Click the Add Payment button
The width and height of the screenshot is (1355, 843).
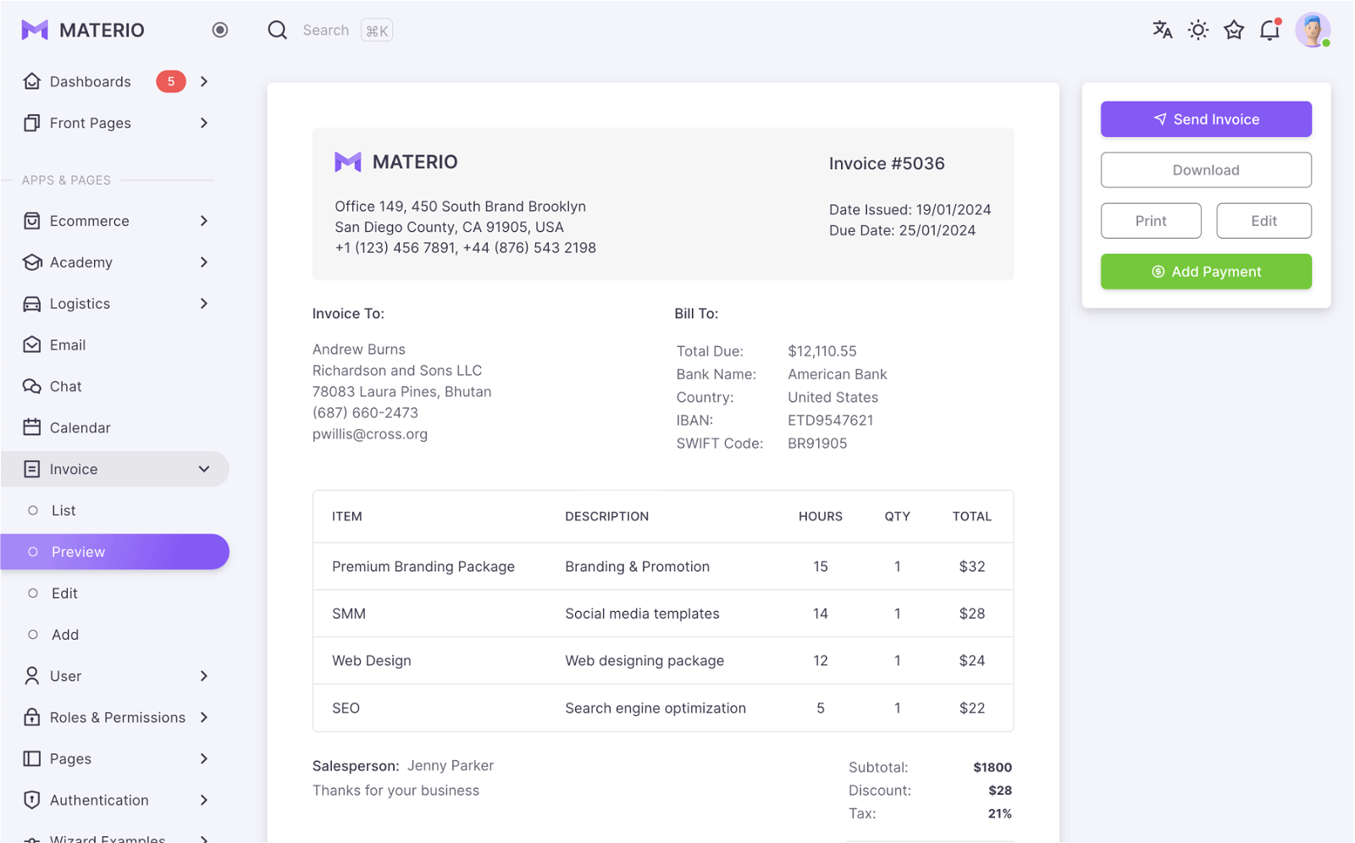pos(1205,271)
